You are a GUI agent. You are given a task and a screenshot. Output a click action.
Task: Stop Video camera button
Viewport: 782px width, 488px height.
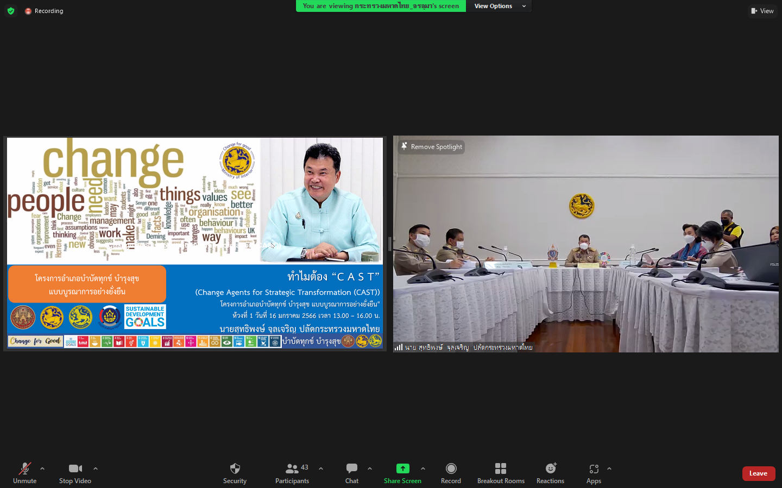click(75, 472)
